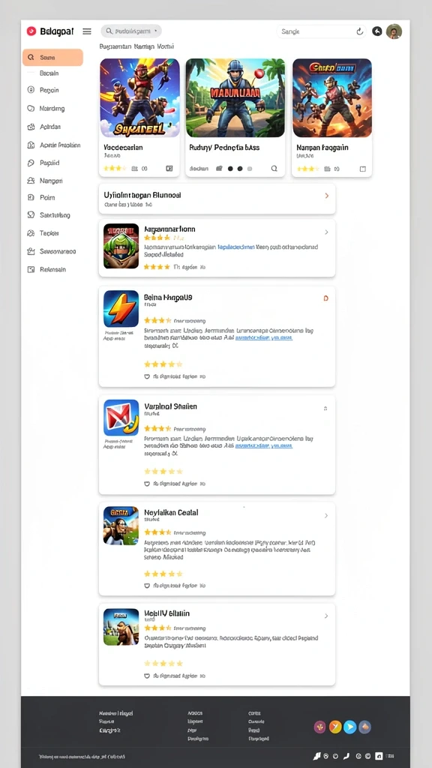Open the hamburger menu next to the logo
432x768 pixels.
pos(87,31)
